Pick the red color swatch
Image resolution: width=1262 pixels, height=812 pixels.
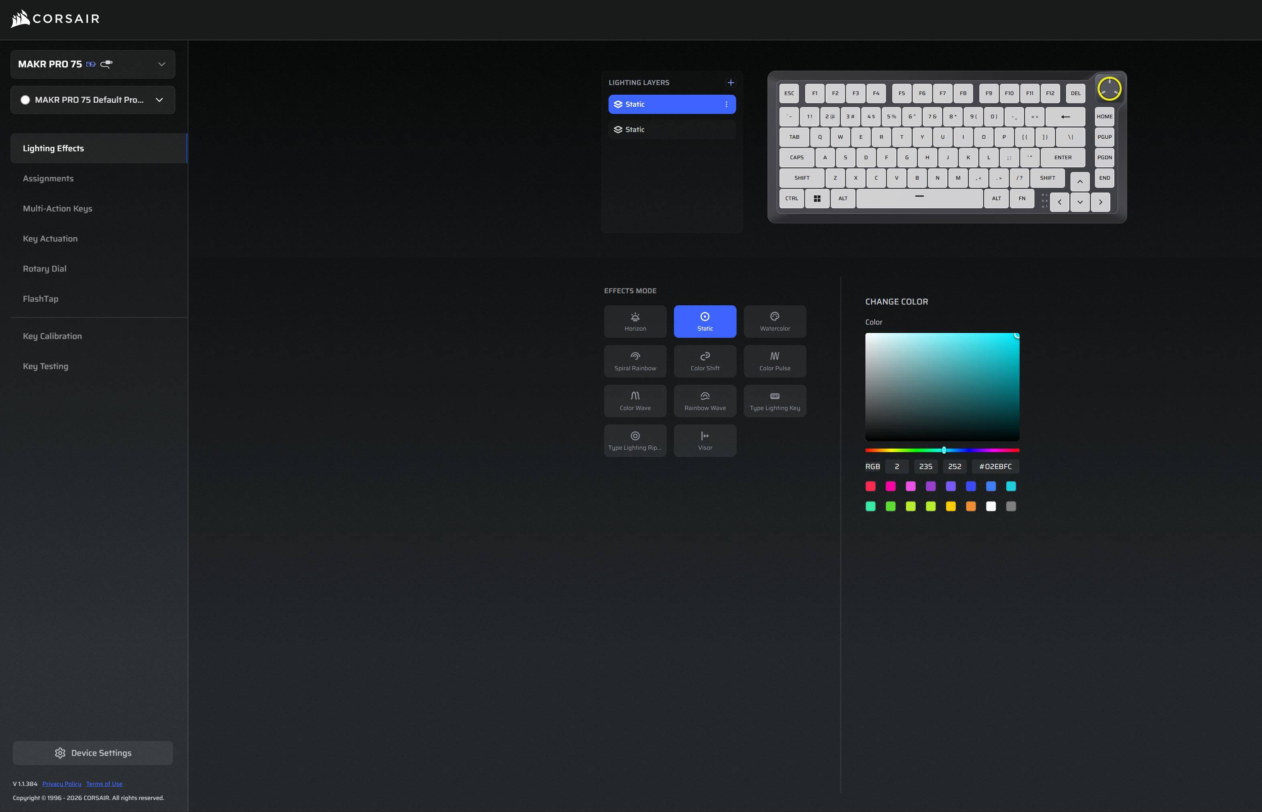871,486
